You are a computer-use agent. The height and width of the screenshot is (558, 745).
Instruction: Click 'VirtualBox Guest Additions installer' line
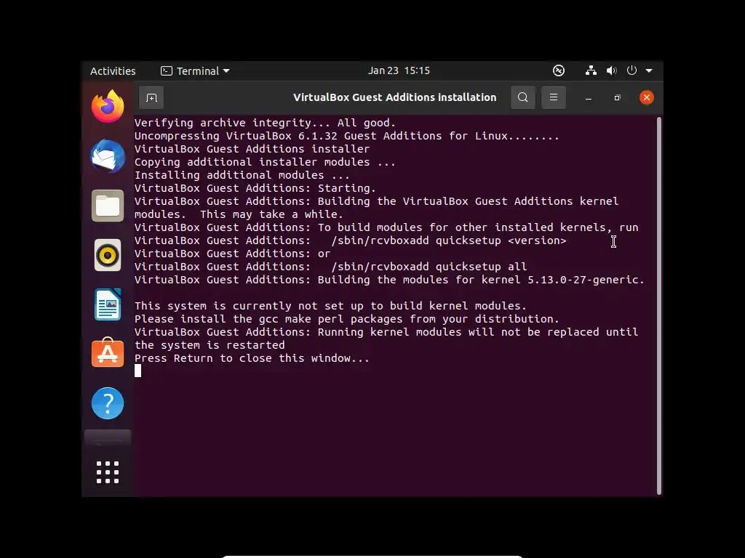pos(252,149)
